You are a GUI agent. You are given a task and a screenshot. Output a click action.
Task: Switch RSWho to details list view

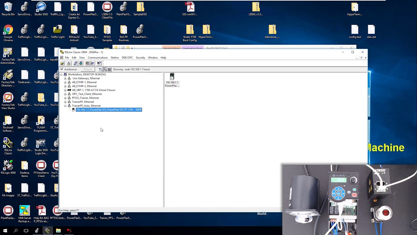tap(109, 70)
